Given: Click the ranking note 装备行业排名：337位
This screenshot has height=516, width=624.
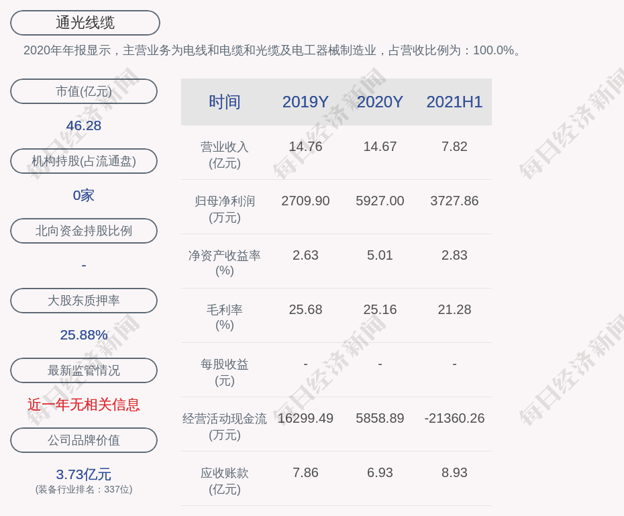Looking at the screenshot, I should tap(84, 489).
